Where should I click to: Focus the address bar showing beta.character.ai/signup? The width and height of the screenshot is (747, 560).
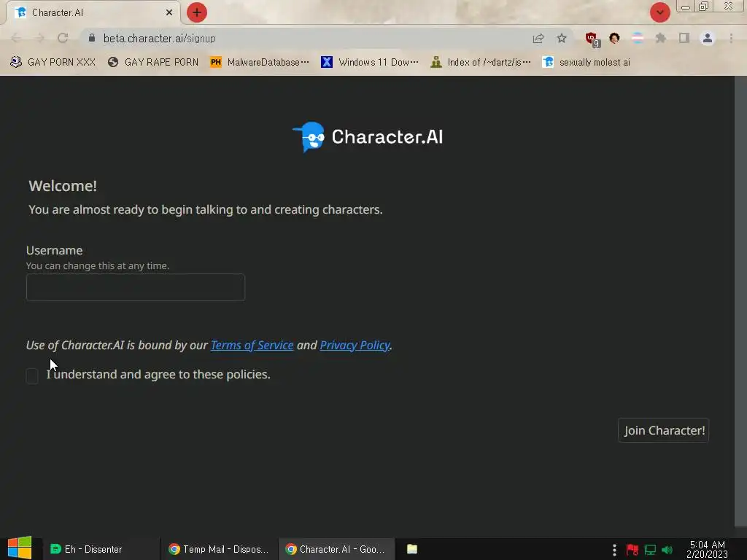[305, 38]
